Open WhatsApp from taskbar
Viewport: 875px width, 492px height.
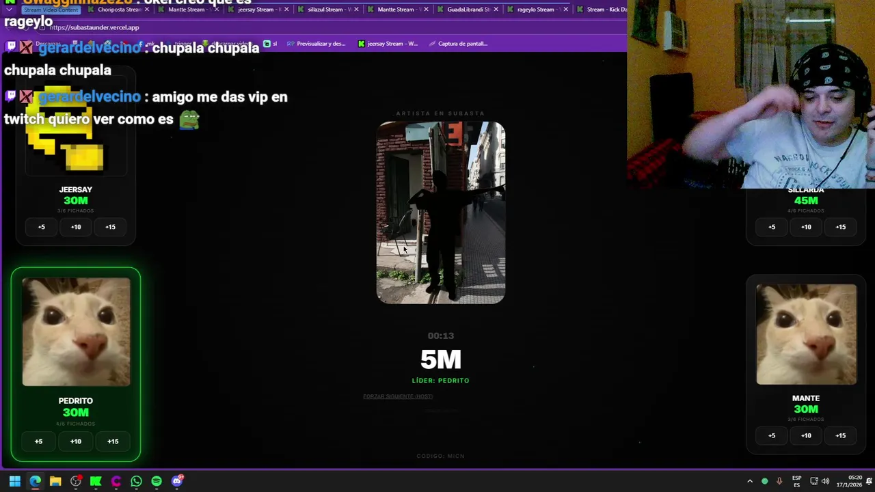pyautogui.click(x=136, y=481)
